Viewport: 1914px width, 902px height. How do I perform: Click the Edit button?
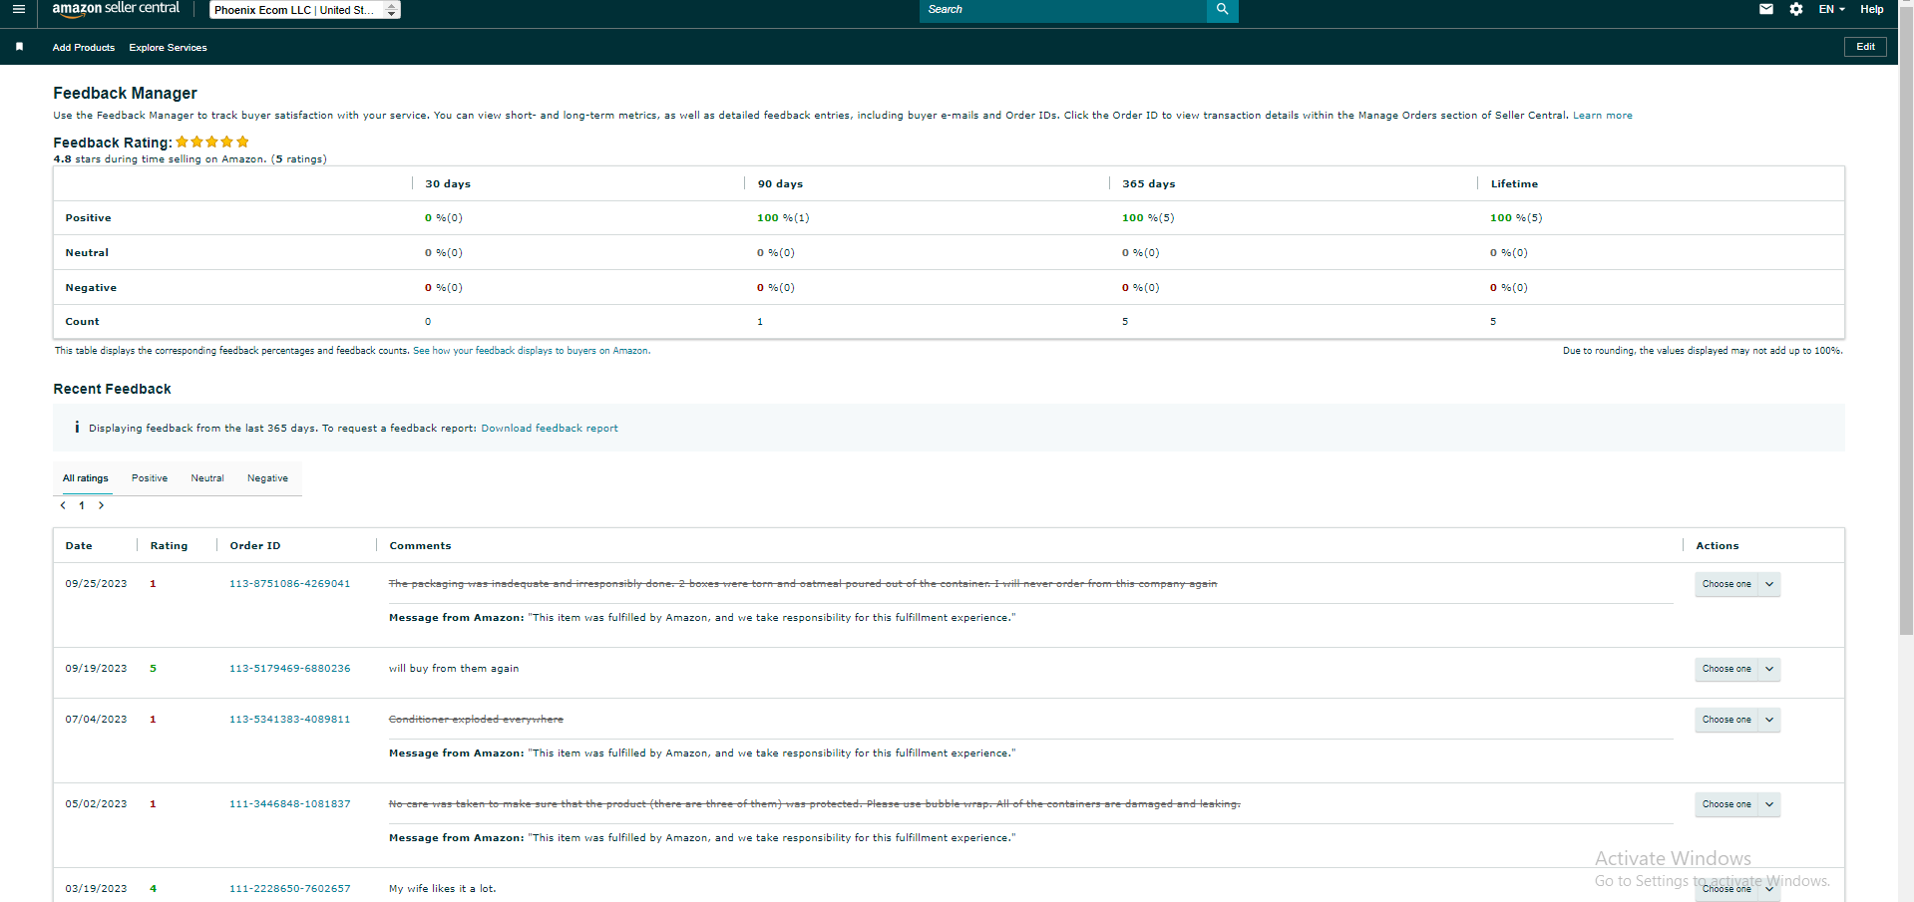pos(1865,47)
